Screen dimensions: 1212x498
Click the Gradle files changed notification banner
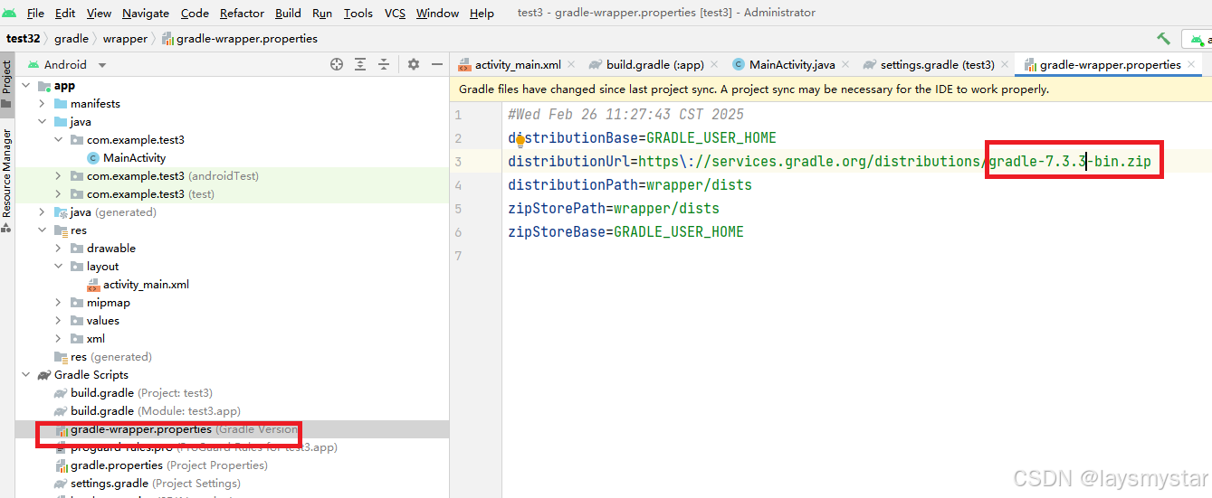tap(830, 89)
